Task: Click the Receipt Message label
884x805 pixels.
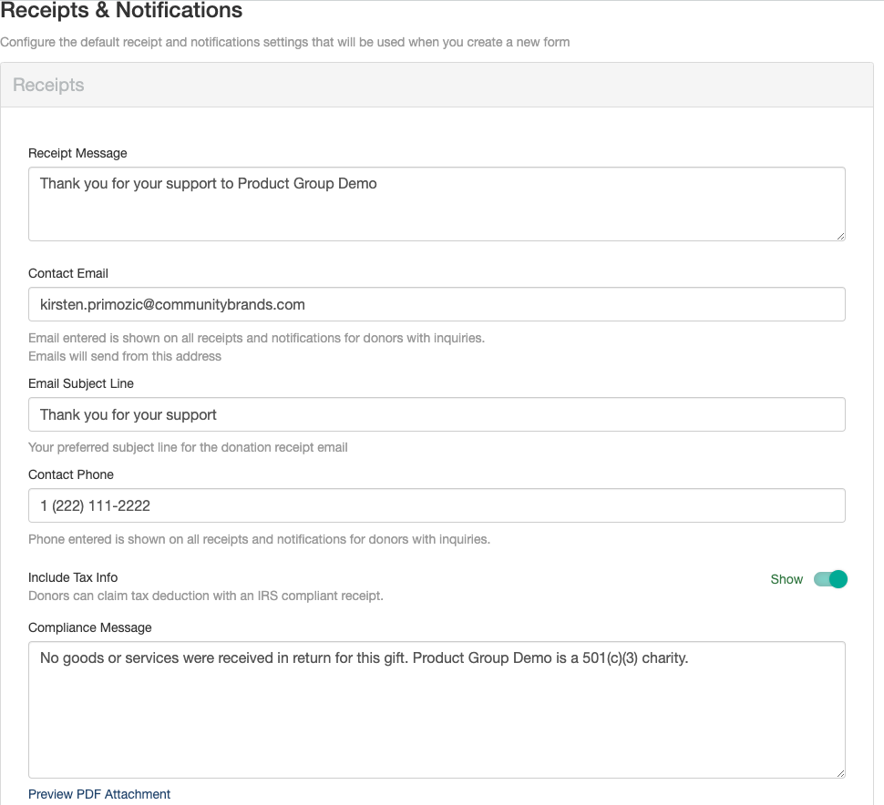Action: [77, 153]
